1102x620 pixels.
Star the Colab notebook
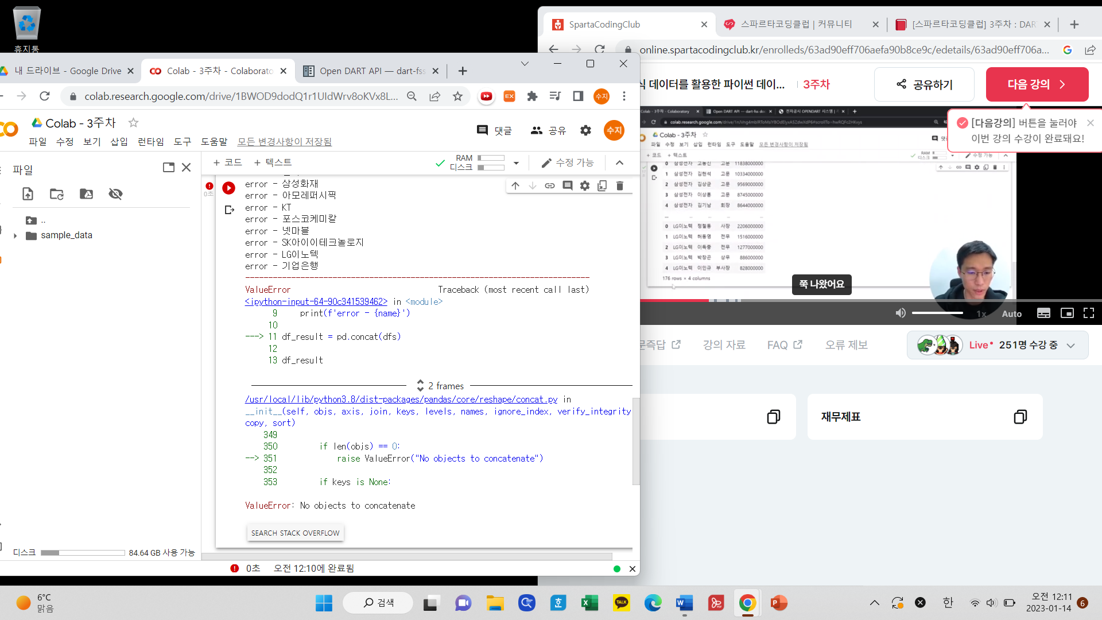[x=133, y=122]
